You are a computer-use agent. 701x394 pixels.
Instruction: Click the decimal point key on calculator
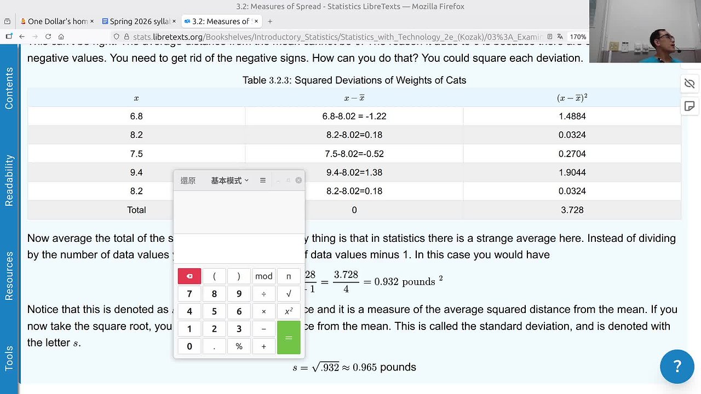point(214,346)
